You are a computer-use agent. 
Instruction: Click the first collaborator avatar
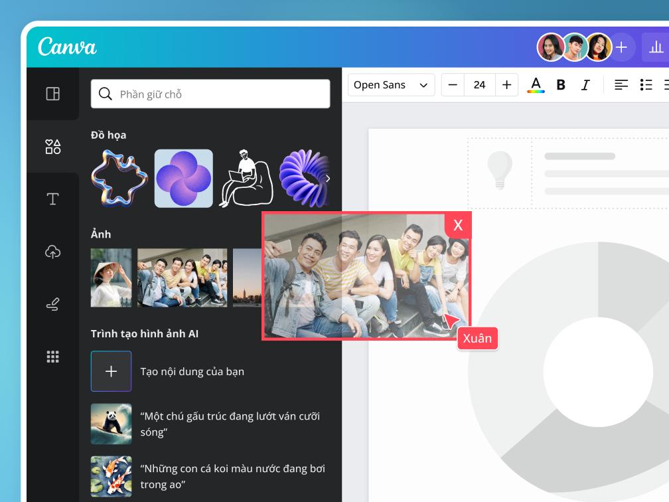point(550,47)
